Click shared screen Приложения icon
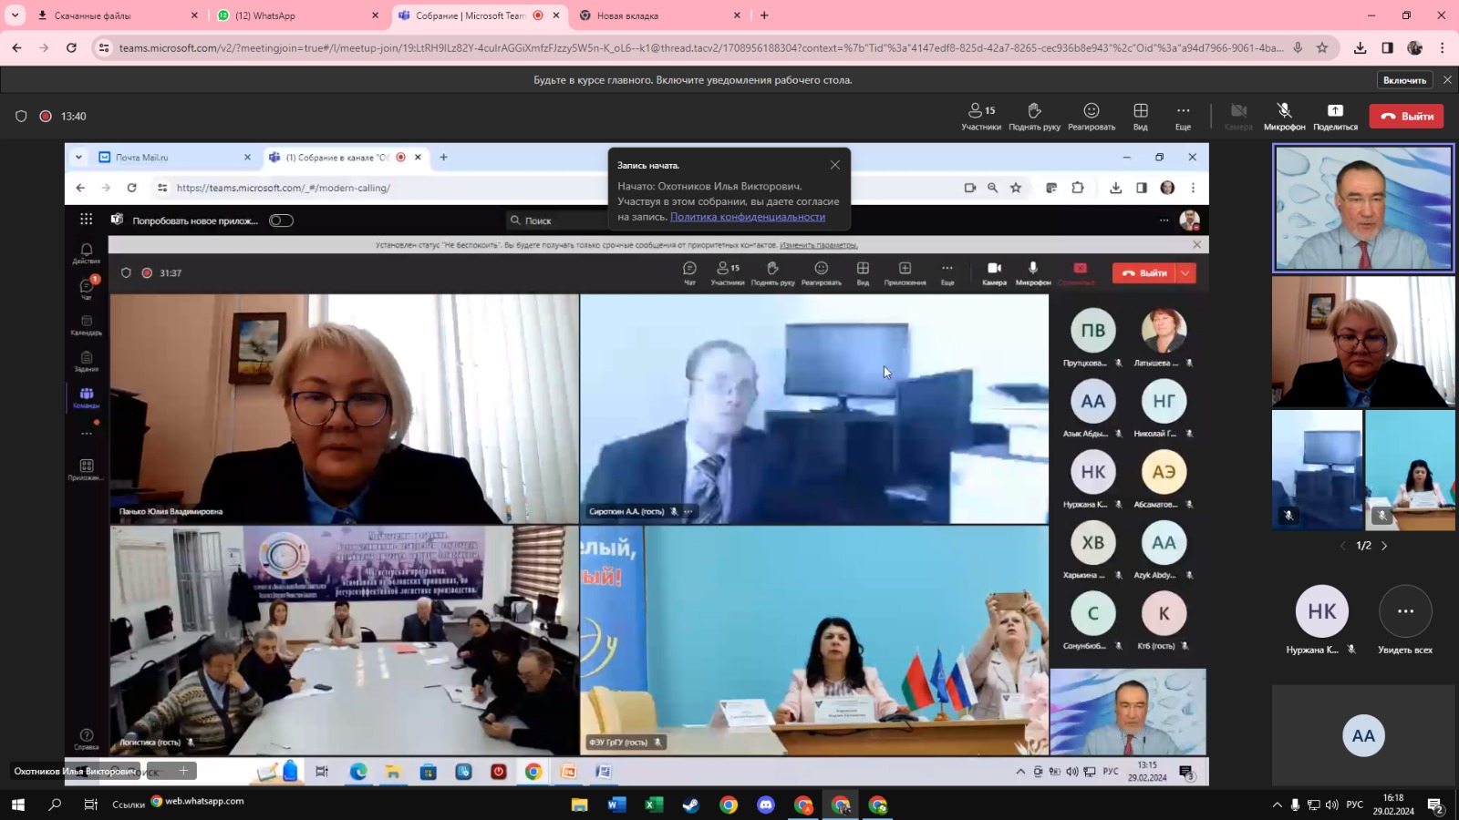The image size is (1459, 820). pyautogui.click(x=905, y=272)
